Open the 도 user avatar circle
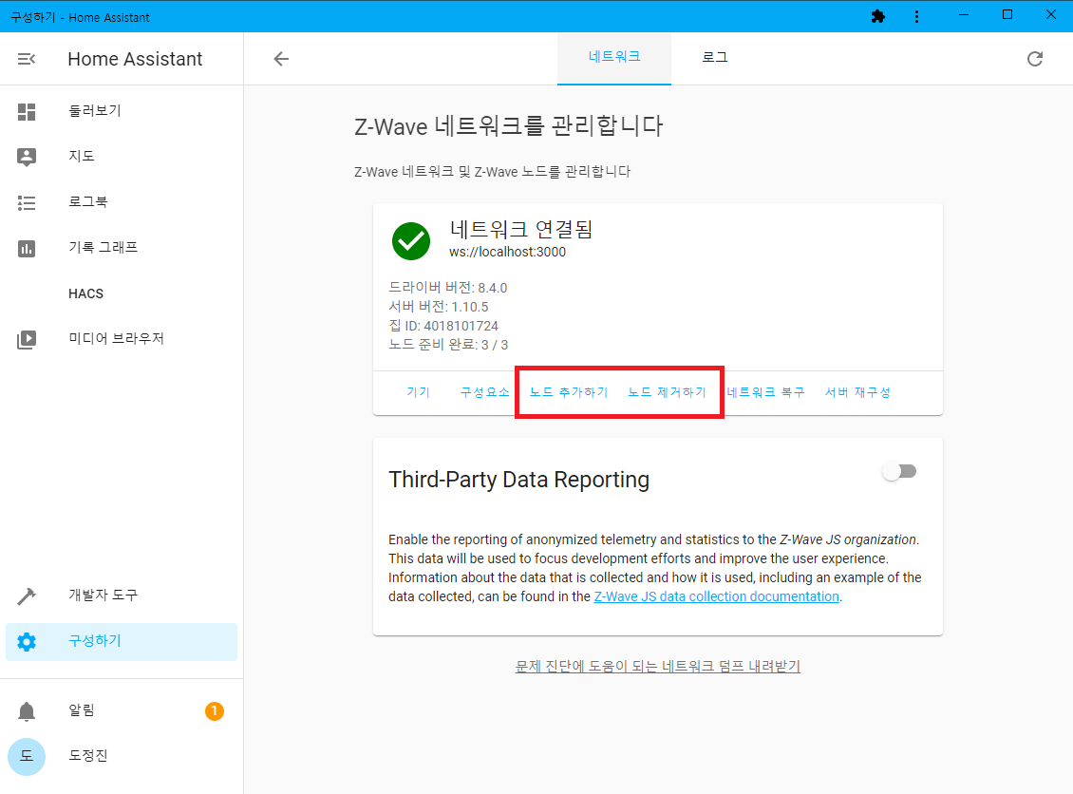The width and height of the screenshot is (1073, 794). [26, 756]
